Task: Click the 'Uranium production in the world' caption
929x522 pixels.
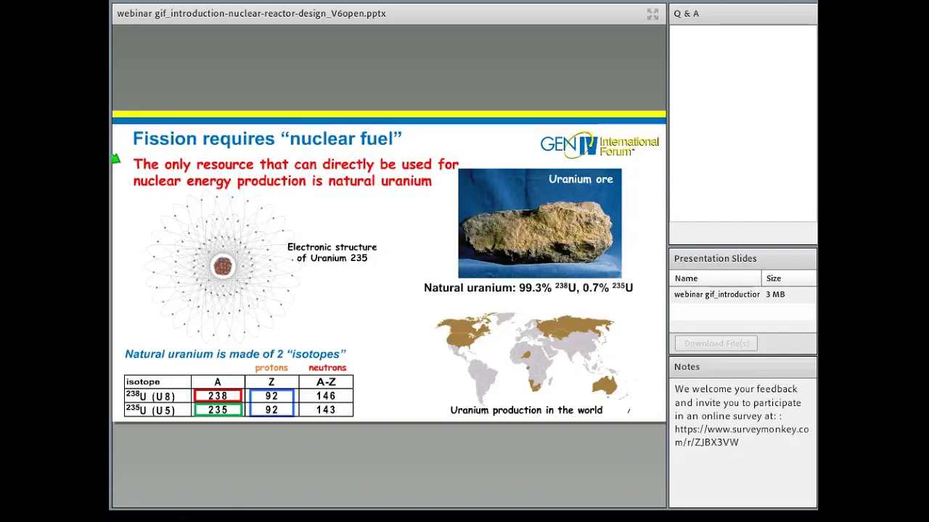Action: click(x=526, y=410)
